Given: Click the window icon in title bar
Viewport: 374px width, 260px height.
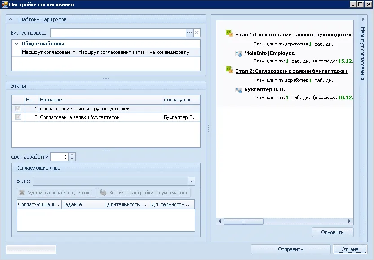Looking at the screenshot, I should pyautogui.click(x=4, y=4).
